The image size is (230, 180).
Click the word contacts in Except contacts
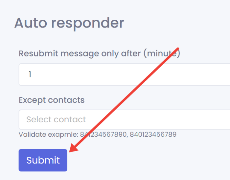coord(67,100)
